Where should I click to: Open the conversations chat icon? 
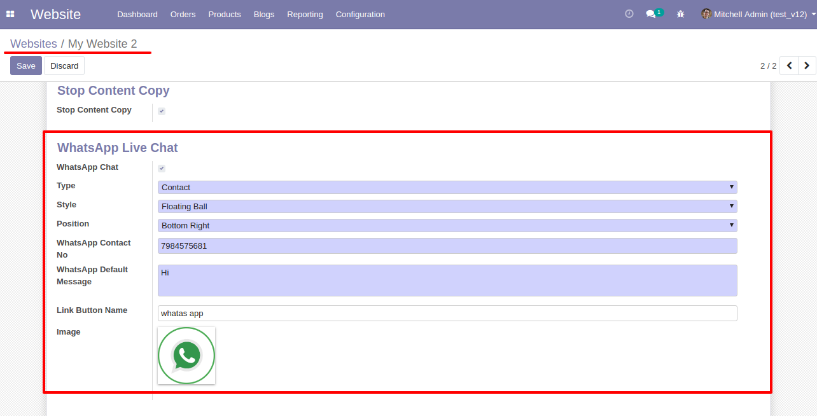pyautogui.click(x=651, y=14)
